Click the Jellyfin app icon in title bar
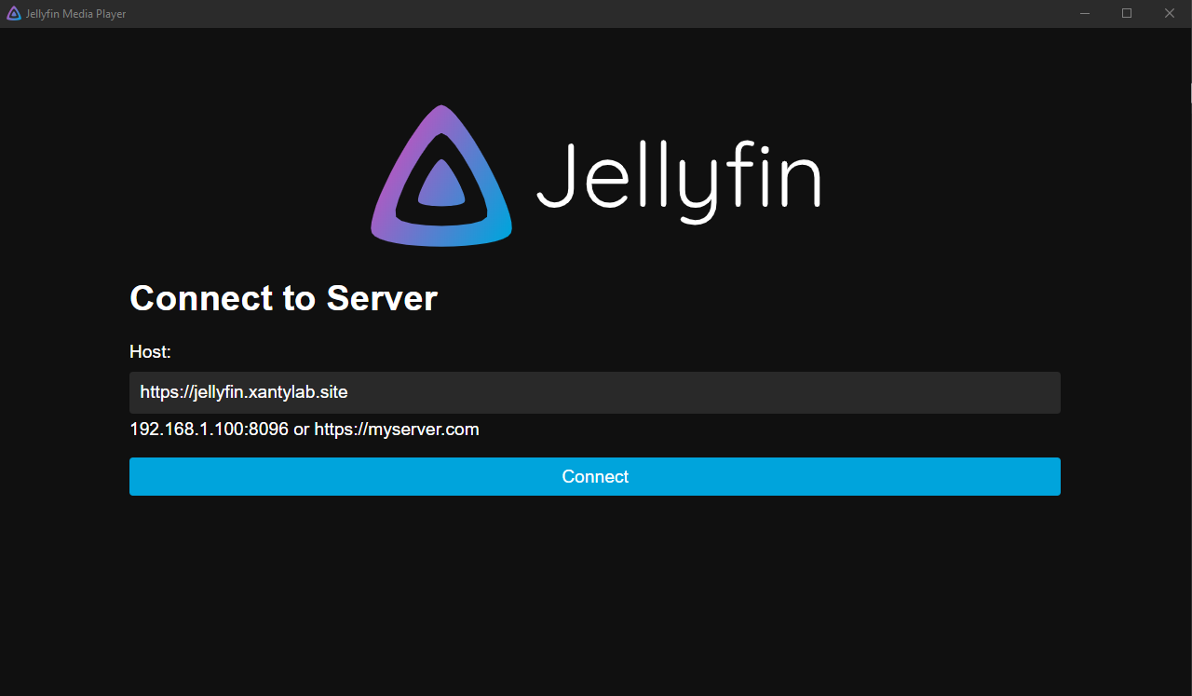Screen dimensions: 1192x696 [x=13, y=13]
